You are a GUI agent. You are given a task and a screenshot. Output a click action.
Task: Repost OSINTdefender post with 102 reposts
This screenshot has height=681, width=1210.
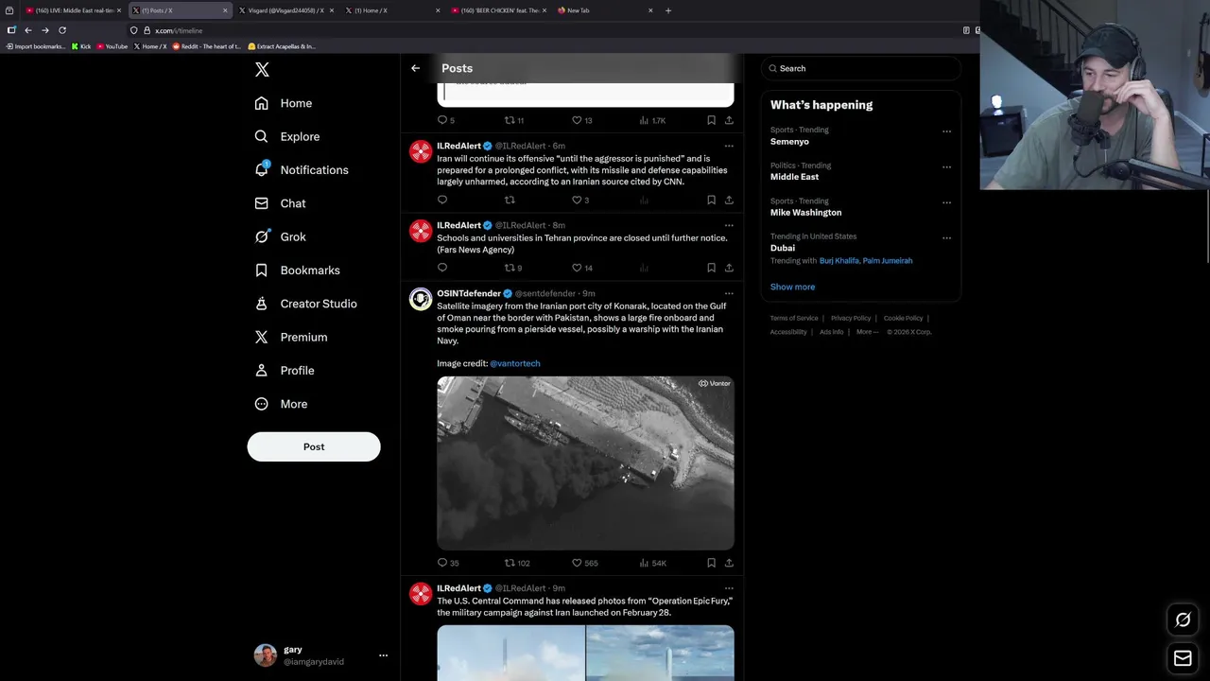tap(517, 563)
